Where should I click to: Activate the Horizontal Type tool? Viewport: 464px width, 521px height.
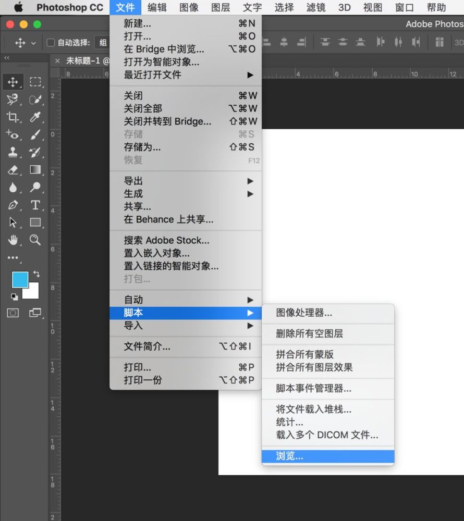[x=35, y=205]
